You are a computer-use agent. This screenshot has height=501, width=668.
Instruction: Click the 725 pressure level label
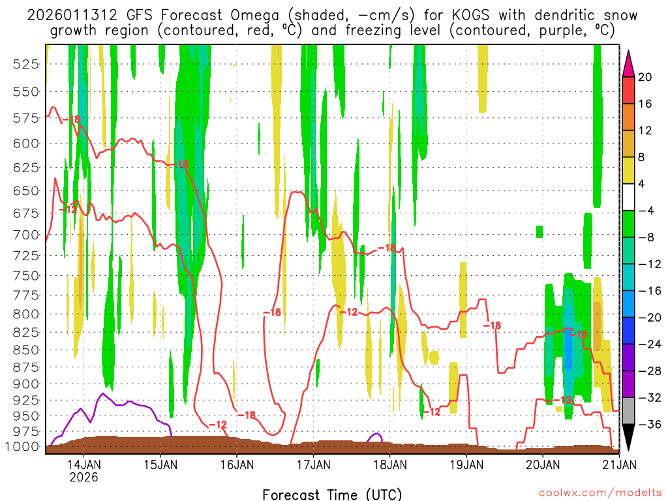tap(25, 256)
